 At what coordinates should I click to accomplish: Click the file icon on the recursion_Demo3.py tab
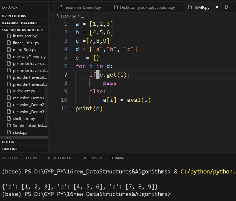tap(60, 7)
